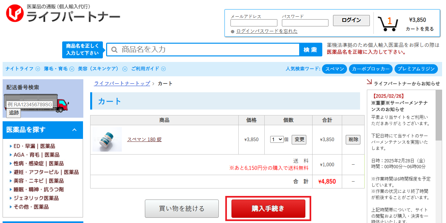Image resolution: width=446 pixels, height=223 pixels.
Task: Focus the パスワード field
Action: (x=305, y=23)
